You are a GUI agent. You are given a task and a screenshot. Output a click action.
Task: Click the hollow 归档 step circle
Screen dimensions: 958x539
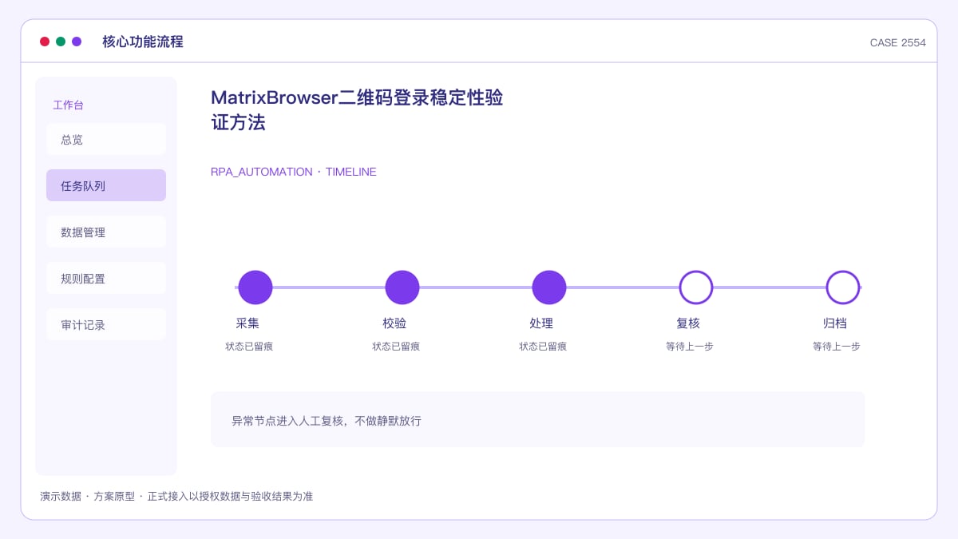pyautogui.click(x=843, y=287)
